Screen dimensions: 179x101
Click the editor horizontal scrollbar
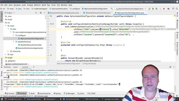[x=109, y=61]
